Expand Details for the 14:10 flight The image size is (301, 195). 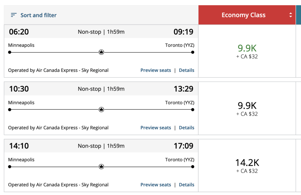186,184
